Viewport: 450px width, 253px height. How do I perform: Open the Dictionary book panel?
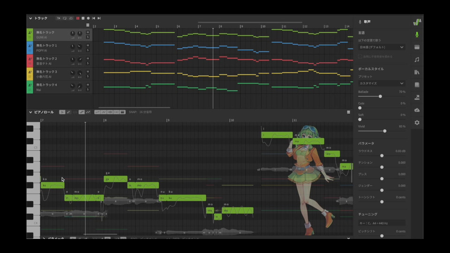click(417, 85)
